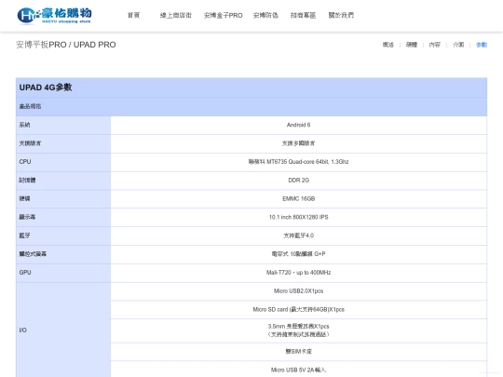Image resolution: width=503 pixels, height=377 pixels.
Task: Click the 支持藍牙4.0 Bluetooth value
Action: click(x=299, y=236)
